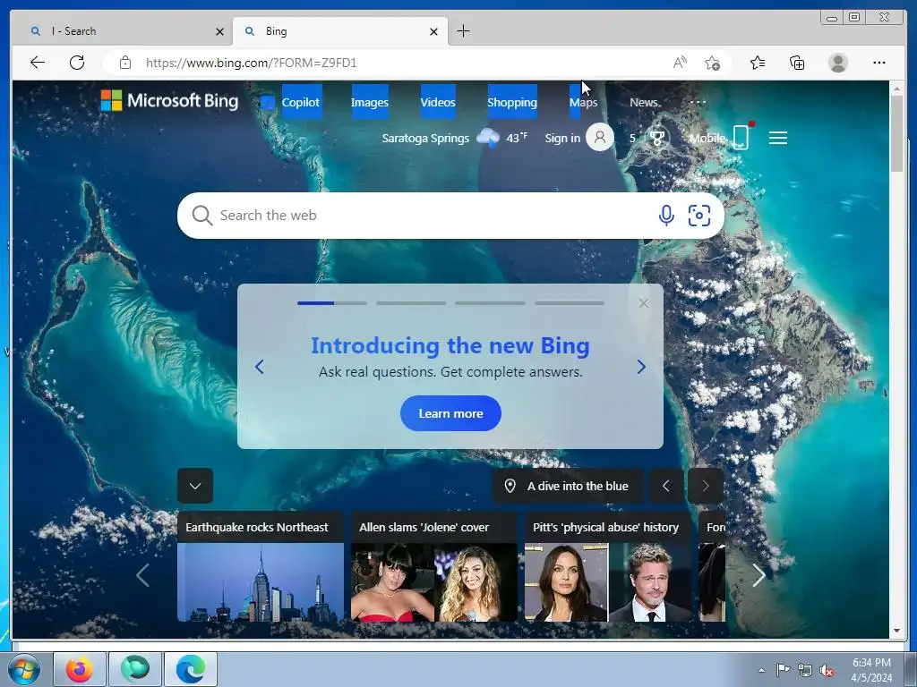This screenshot has height=687, width=917.
Task: Dismiss the Introducing new Bing card
Action: 644,303
